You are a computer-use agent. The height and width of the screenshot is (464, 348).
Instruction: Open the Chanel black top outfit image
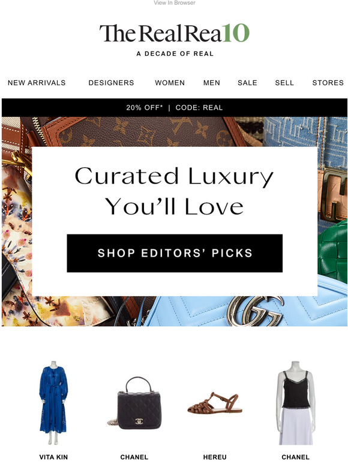295,403
